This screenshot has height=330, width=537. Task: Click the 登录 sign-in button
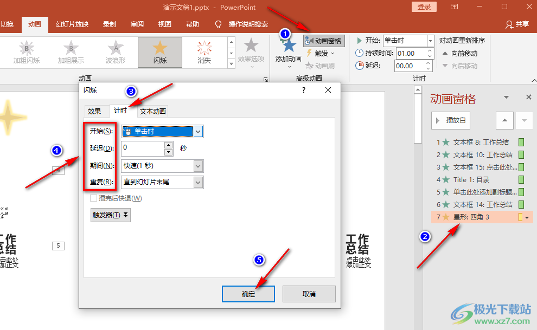click(424, 7)
